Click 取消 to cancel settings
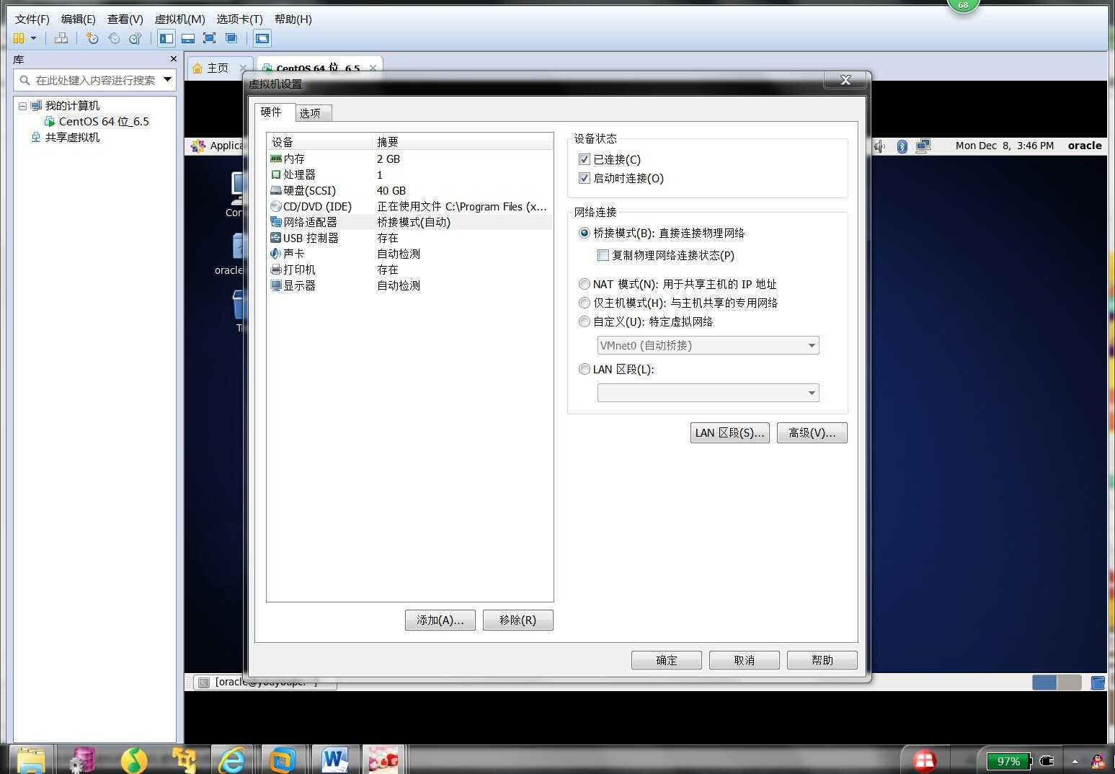The width and height of the screenshot is (1115, 774). [x=744, y=660]
